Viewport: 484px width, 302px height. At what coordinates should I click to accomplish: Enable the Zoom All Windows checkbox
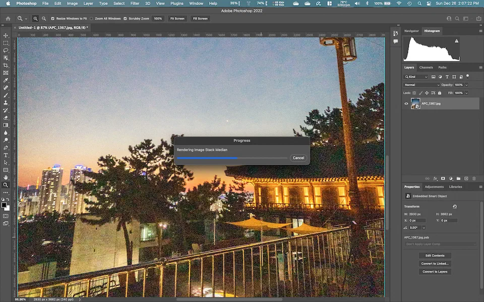pyautogui.click(x=91, y=19)
